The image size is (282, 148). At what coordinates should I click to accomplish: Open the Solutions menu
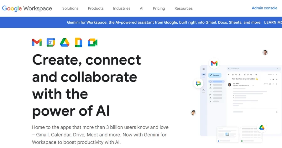click(70, 8)
